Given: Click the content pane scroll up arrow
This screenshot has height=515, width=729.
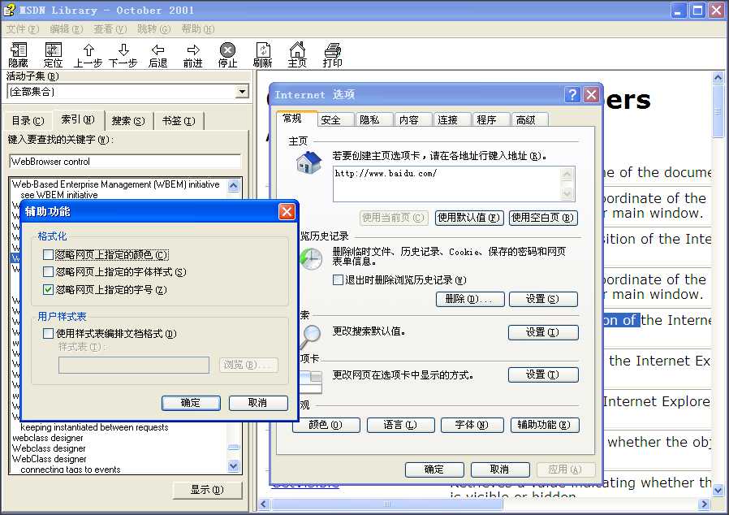Looking at the screenshot, I should [718, 77].
